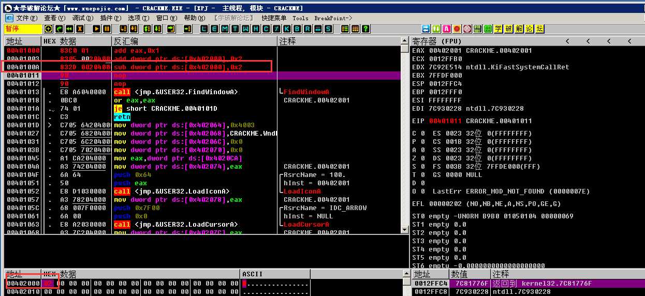The height and width of the screenshot is (296, 645).
Task: Open help with green question mark icon
Action: 365,29
